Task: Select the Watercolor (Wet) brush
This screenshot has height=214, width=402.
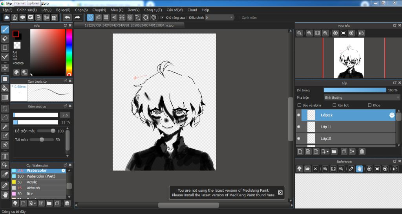Action: (38, 176)
